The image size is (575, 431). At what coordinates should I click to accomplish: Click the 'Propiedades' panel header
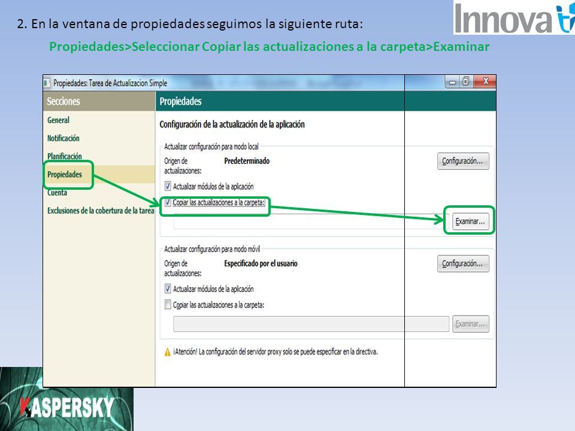(x=180, y=101)
